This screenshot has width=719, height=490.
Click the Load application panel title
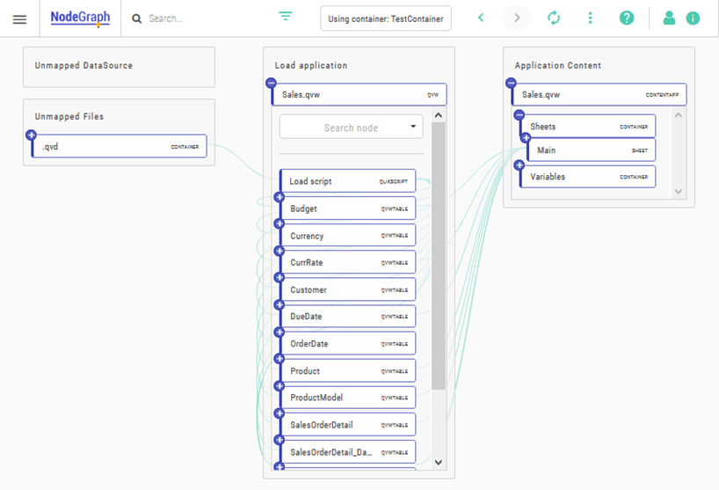click(x=311, y=66)
